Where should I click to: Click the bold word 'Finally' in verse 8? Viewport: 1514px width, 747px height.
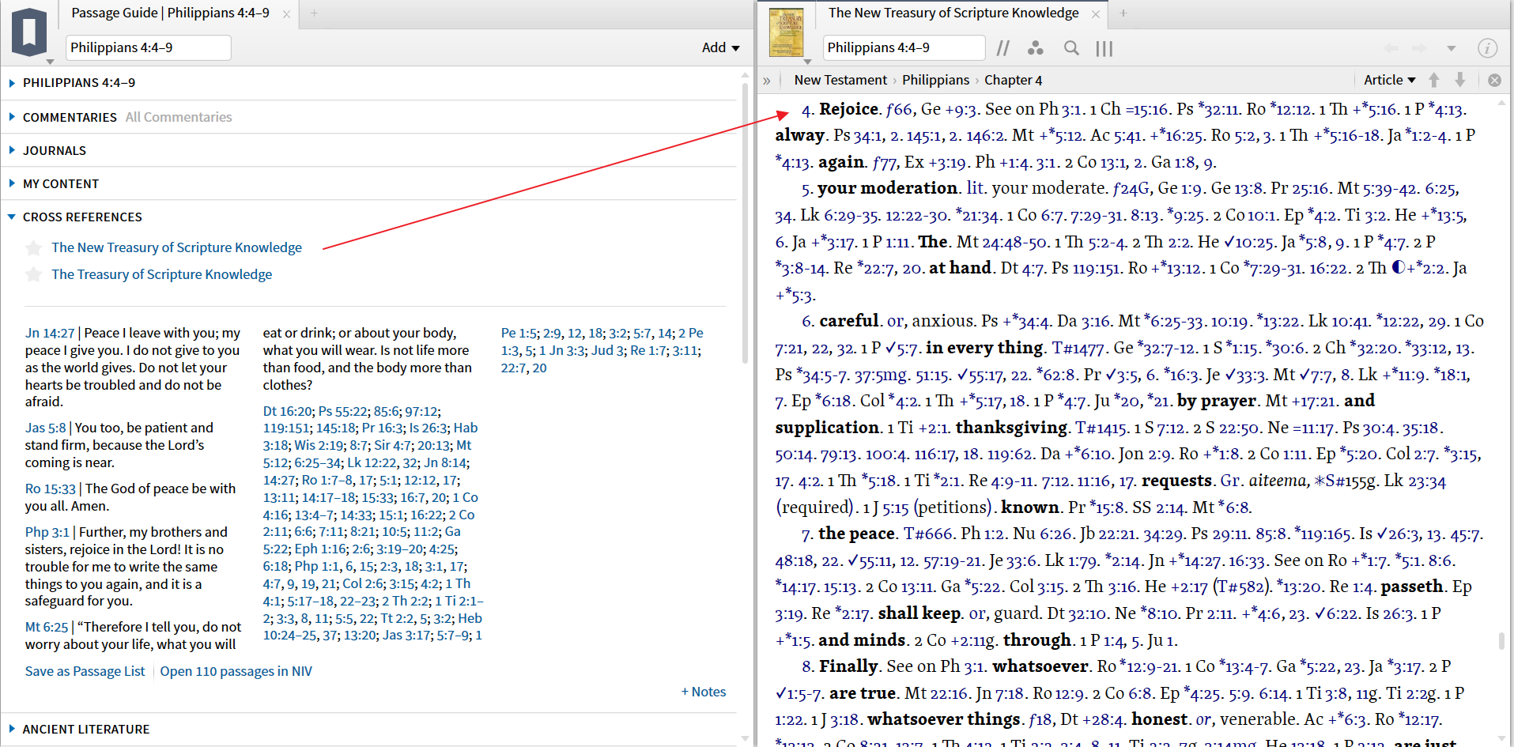848,666
